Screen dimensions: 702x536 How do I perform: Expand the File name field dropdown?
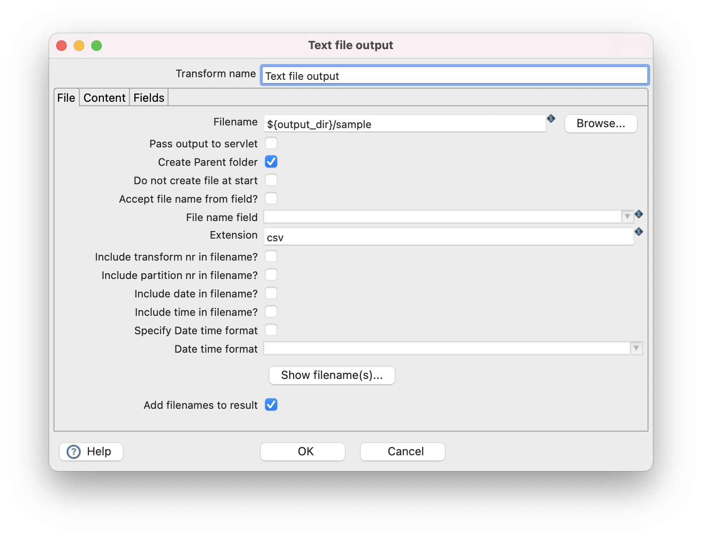point(627,217)
